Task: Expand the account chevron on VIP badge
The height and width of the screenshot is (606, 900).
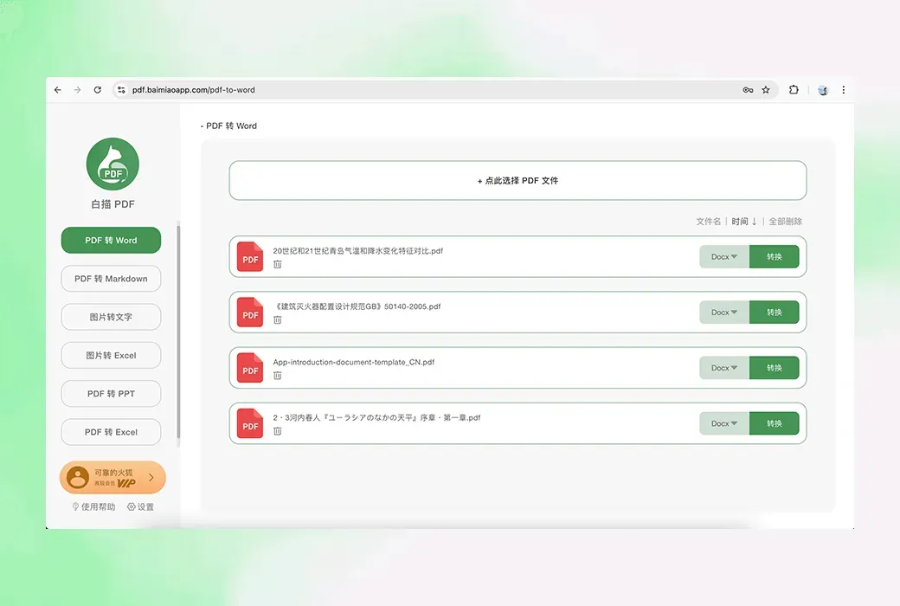Action: coord(151,477)
